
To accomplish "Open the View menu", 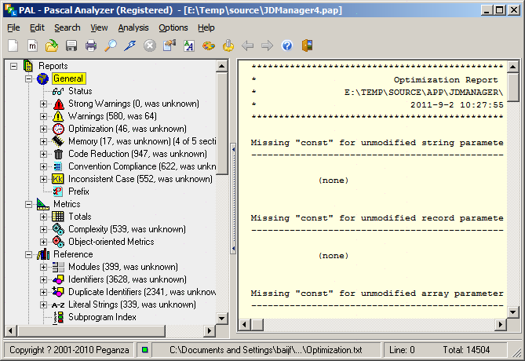I will pos(99,27).
